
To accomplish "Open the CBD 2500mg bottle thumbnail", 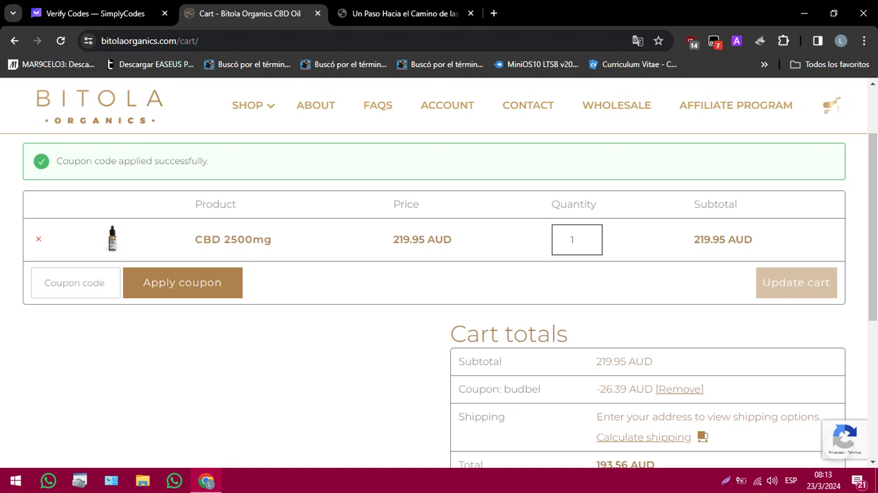I will (112, 239).
